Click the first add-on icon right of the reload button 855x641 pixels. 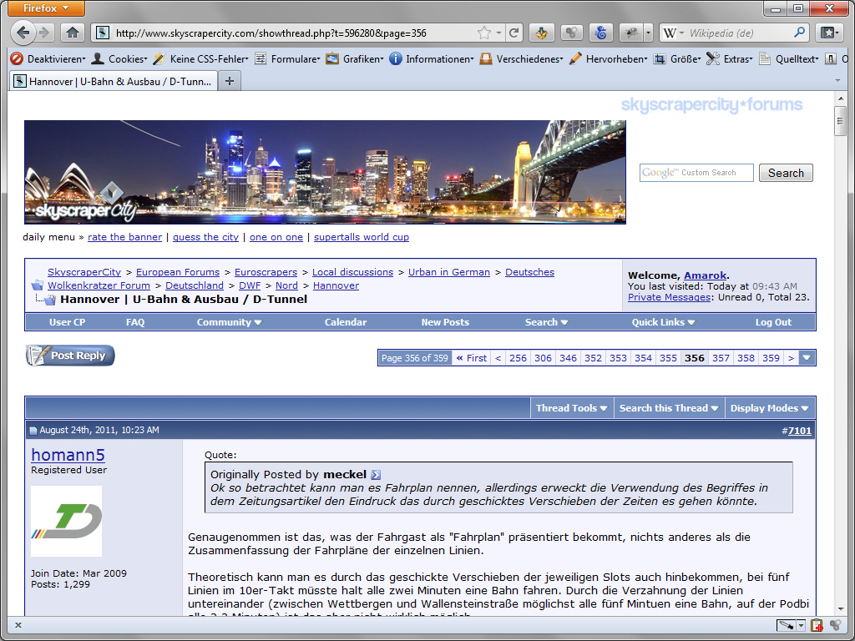(x=541, y=33)
